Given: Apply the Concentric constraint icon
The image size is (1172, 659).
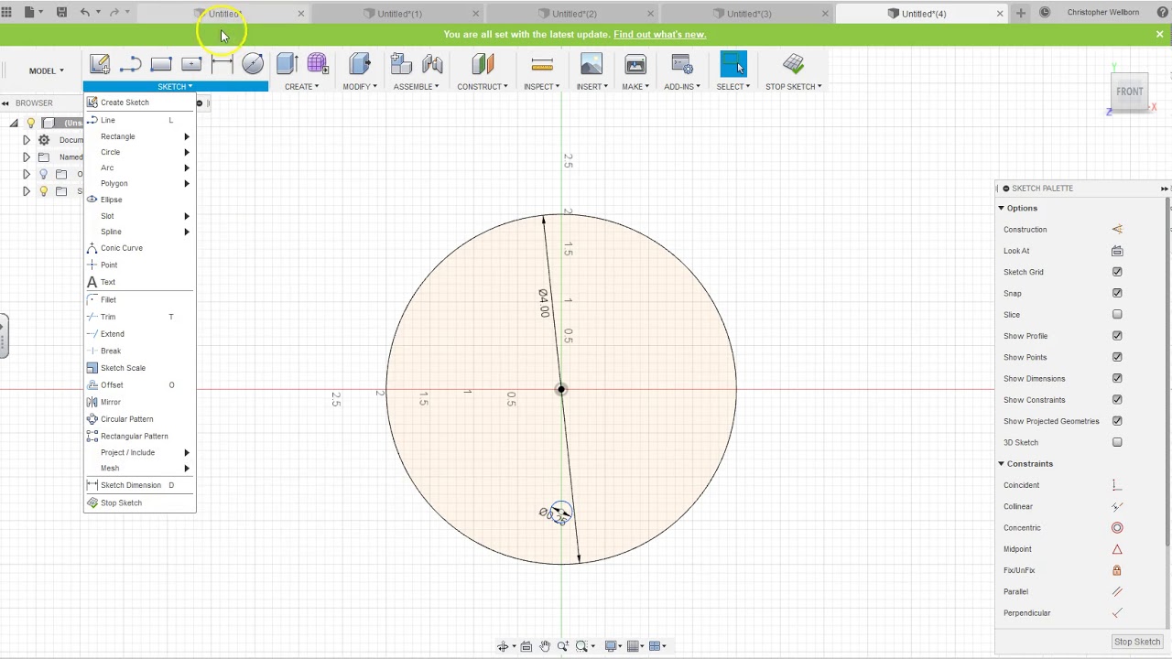Looking at the screenshot, I should click(1117, 528).
